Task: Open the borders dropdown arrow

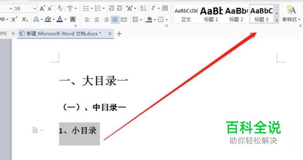Action: point(166,20)
